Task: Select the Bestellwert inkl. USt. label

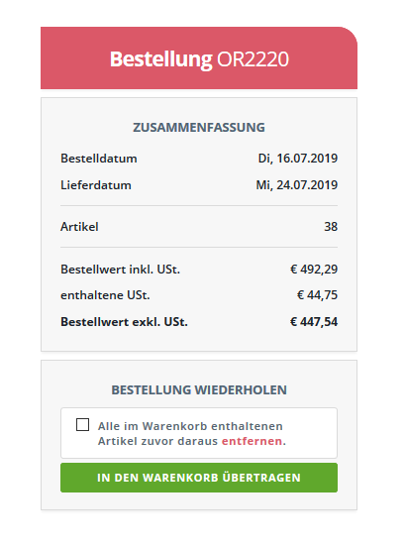Action: tap(121, 270)
